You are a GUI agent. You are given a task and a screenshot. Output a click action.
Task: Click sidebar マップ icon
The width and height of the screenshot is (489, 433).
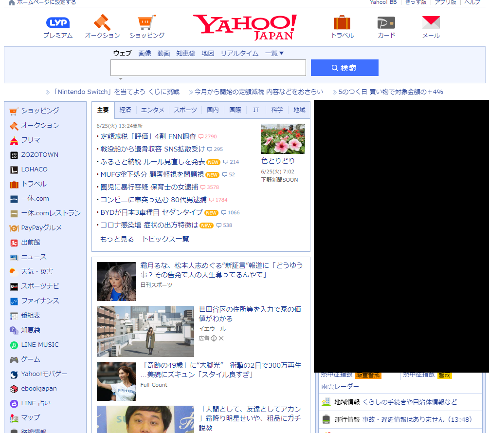click(14, 418)
